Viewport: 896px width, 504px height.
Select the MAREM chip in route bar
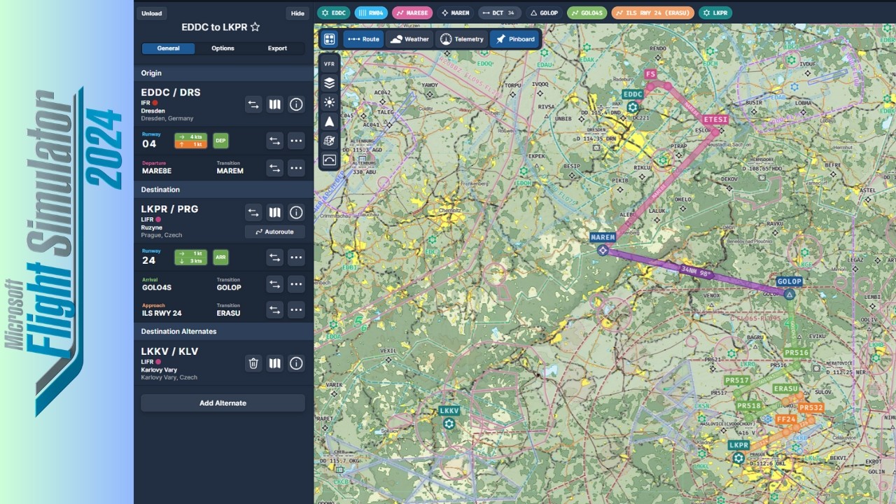tap(455, 13)
